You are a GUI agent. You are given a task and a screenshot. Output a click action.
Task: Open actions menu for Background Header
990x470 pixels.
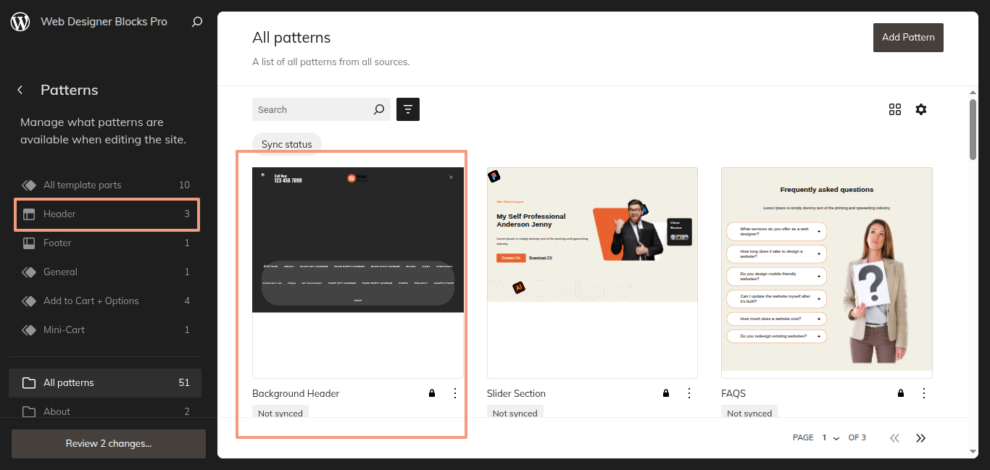455,393
